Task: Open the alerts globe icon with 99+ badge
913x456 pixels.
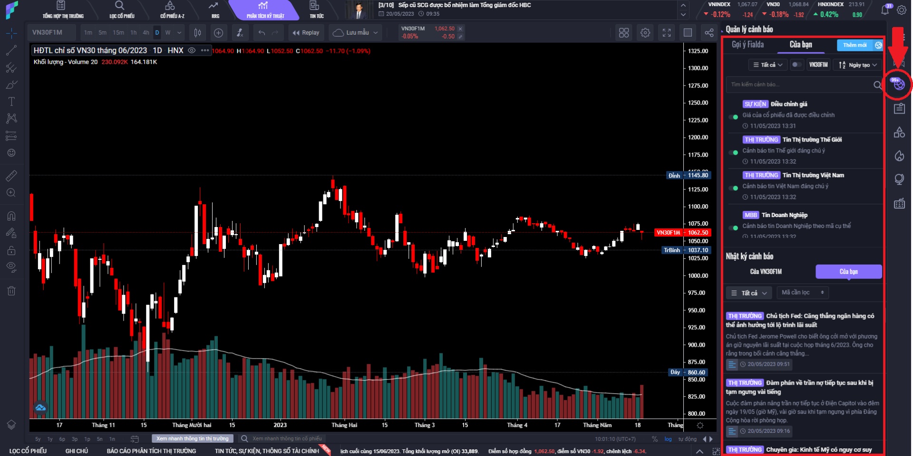Action: (898, 85)
